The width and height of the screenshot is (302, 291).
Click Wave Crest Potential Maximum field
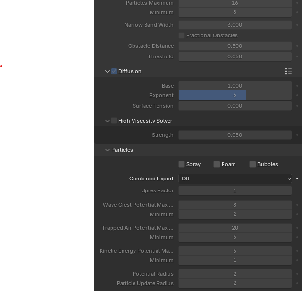pyautogui.click(x=235, y=205)
